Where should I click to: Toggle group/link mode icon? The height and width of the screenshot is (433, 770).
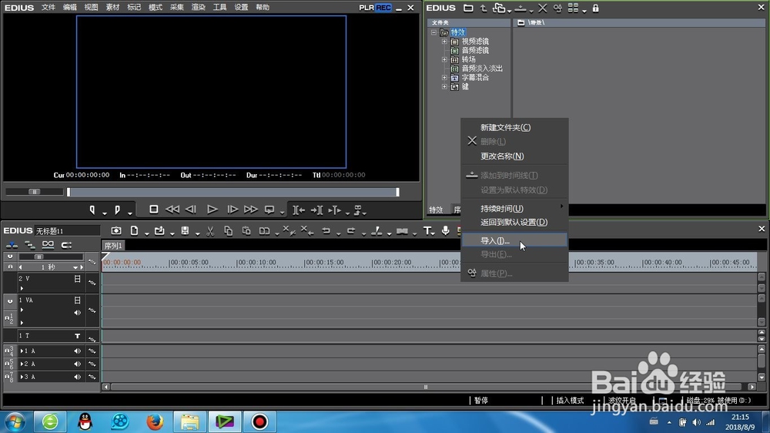pos(48,245)
